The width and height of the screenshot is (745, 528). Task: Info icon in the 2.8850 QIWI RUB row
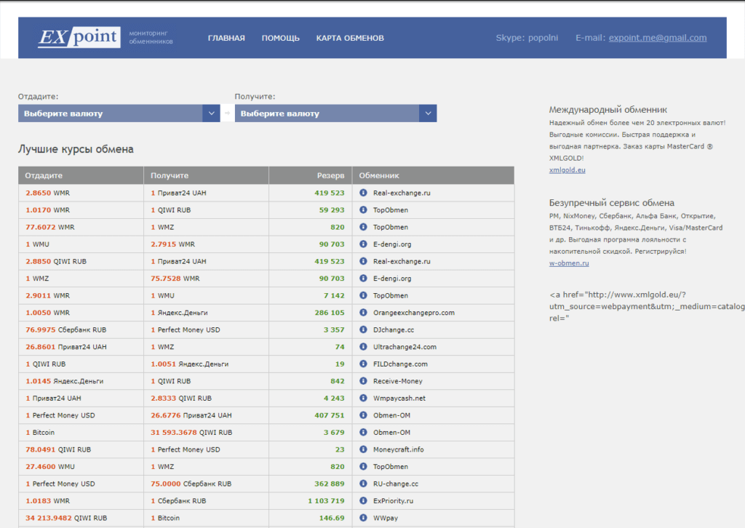(364, 261)
